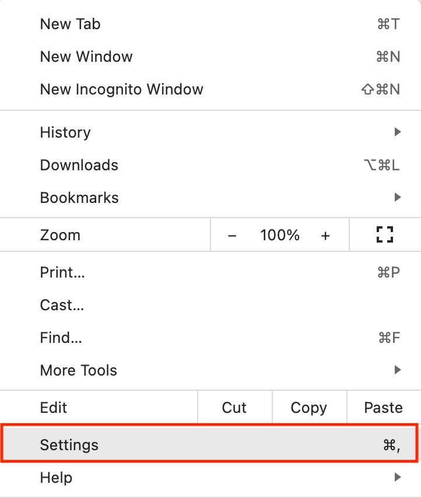Click the Cut button
The width and height of the screenshot is (421, 498).
click(234, 408)
